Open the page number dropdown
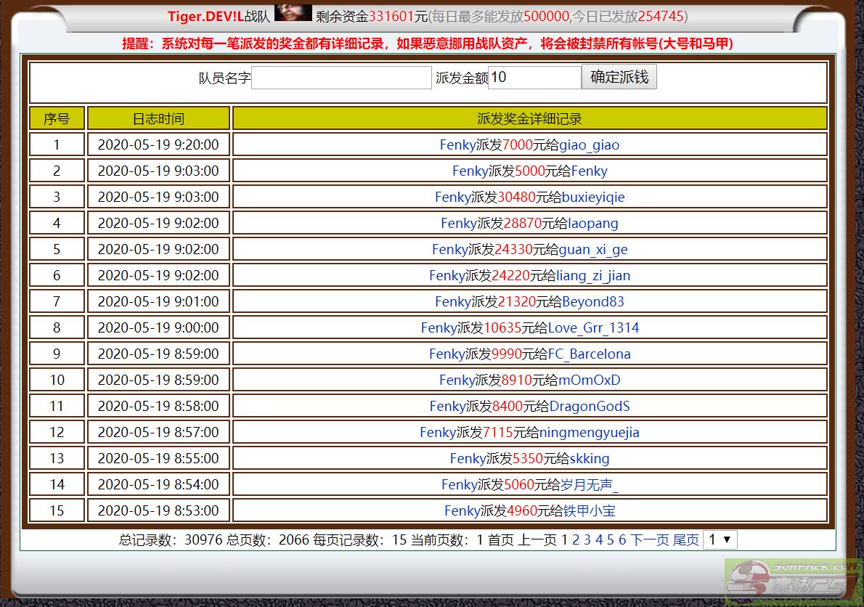 [720, 539]
